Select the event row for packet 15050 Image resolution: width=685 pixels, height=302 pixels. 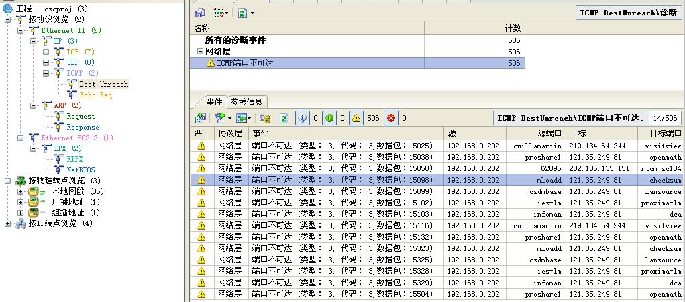(x=437, y=168)
